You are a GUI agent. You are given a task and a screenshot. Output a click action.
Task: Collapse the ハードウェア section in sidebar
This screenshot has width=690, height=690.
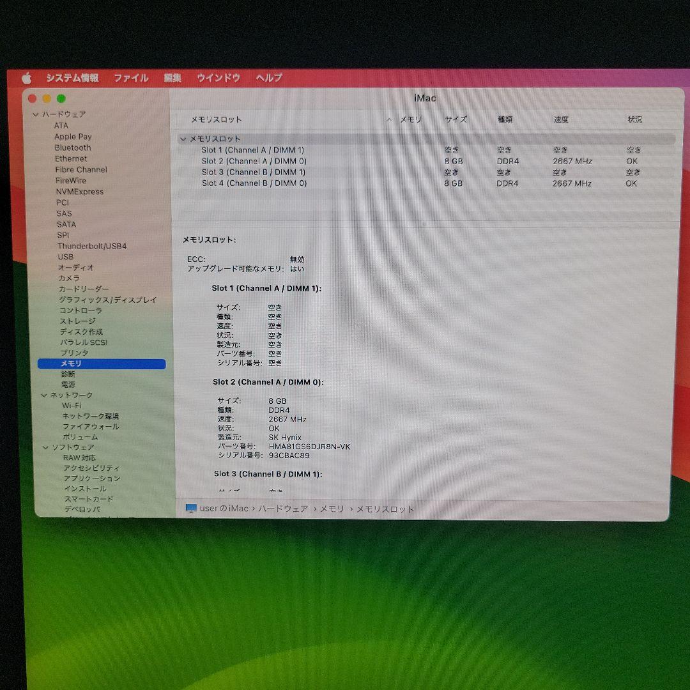coord(36,114)
